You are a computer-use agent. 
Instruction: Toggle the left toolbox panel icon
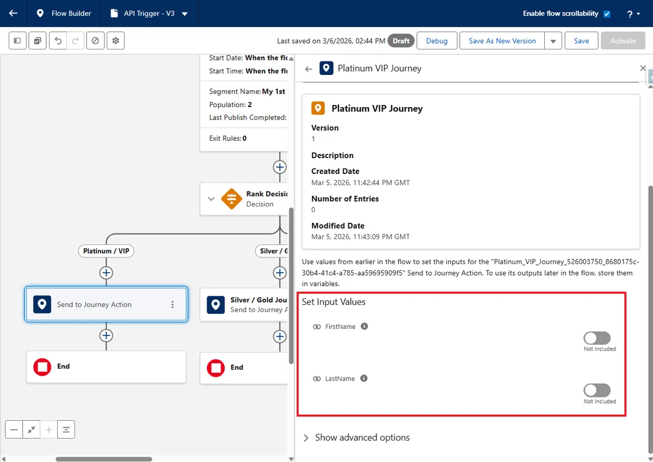[x=17, y=41]
